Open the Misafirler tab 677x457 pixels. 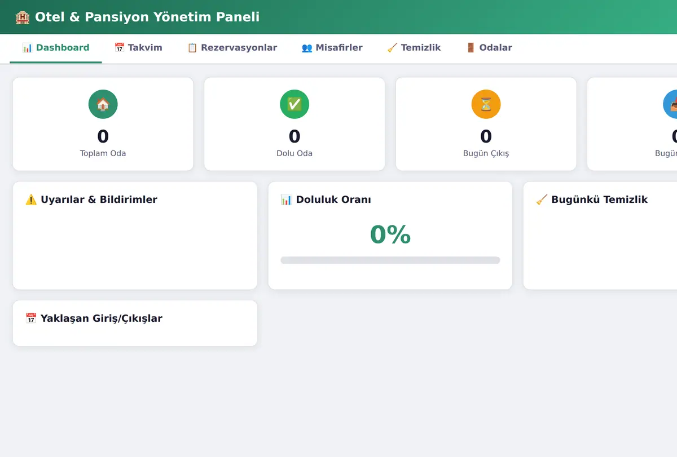[x=332, y=48]
